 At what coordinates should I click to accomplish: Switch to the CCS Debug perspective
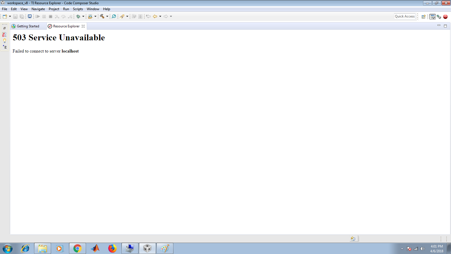tap(439, 17)
